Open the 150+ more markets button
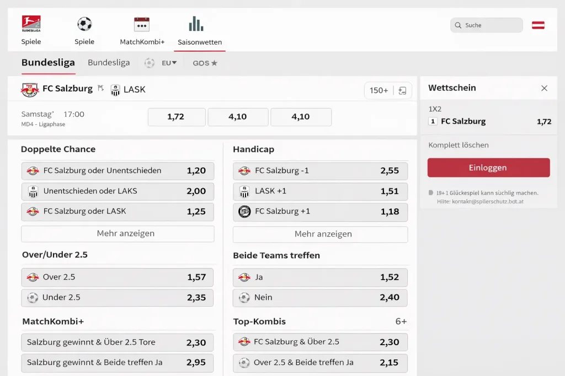This screenshot has width=565, height=376. 379,91
